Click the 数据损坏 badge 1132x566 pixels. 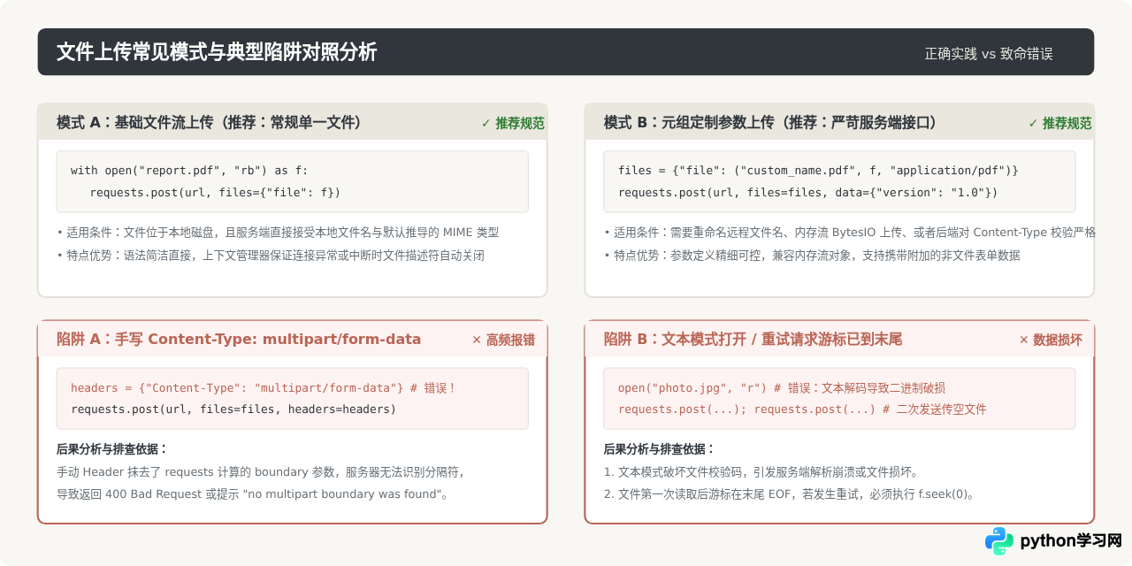(1051, 340)
